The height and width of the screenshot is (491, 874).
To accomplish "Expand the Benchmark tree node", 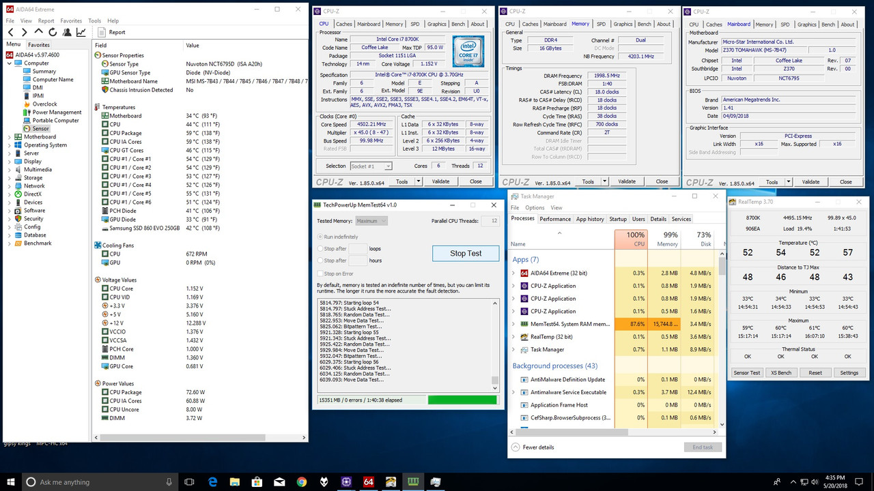I will coord(10,243).
